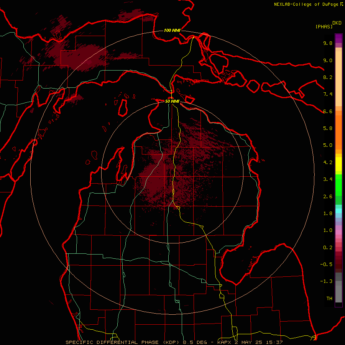Click the 9.0 scale value
This screenshot has width=345, height=345.
pyautogui.click(x=328, y=60)
